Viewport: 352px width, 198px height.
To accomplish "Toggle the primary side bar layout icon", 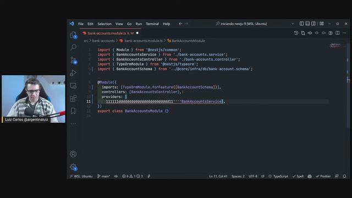I will [302, 24].
